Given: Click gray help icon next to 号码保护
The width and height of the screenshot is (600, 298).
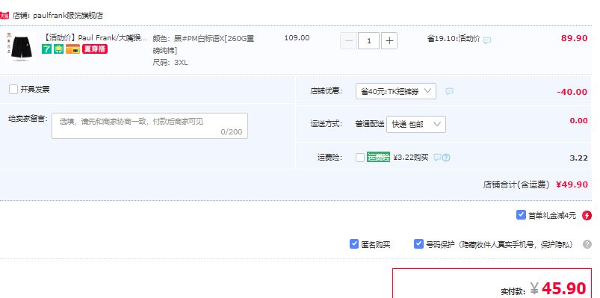Looking at the screenshot, I should [587, 244].
